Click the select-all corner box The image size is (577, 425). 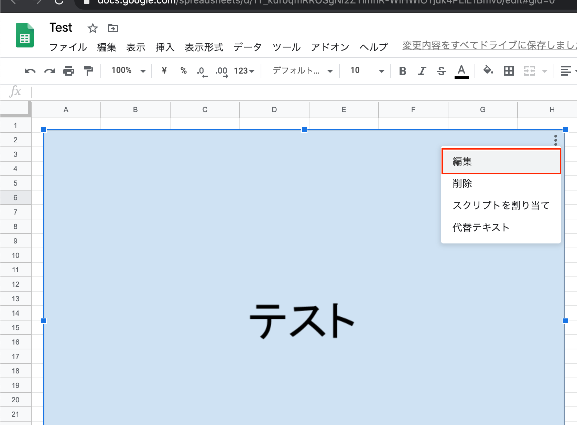15,109
